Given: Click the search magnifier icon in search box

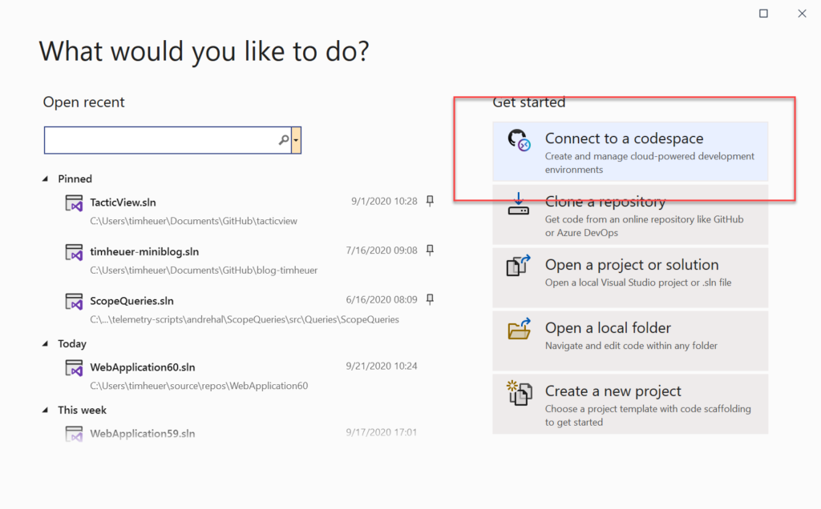Looking at the screenshot, I should [x=283, y=140].
